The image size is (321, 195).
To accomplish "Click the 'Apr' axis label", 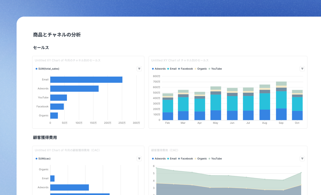I will pyautogui.click(x=200, y=123).
